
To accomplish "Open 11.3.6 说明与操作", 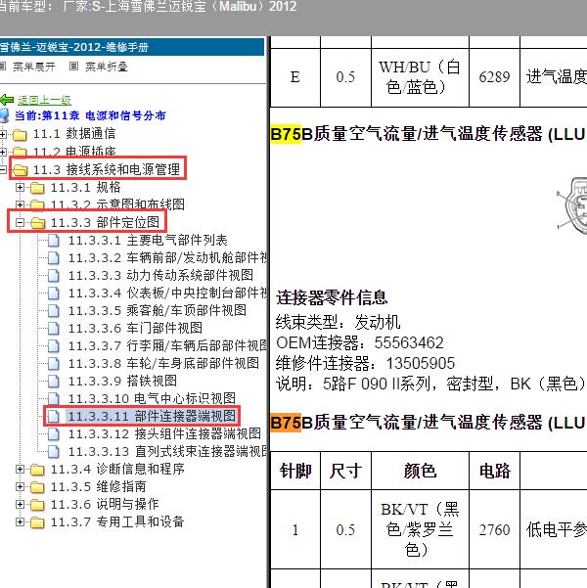I will tap(105, 505).
